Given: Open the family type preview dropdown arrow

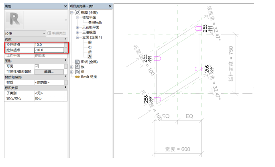Looking at the screenshot, I should click(66, 20).
